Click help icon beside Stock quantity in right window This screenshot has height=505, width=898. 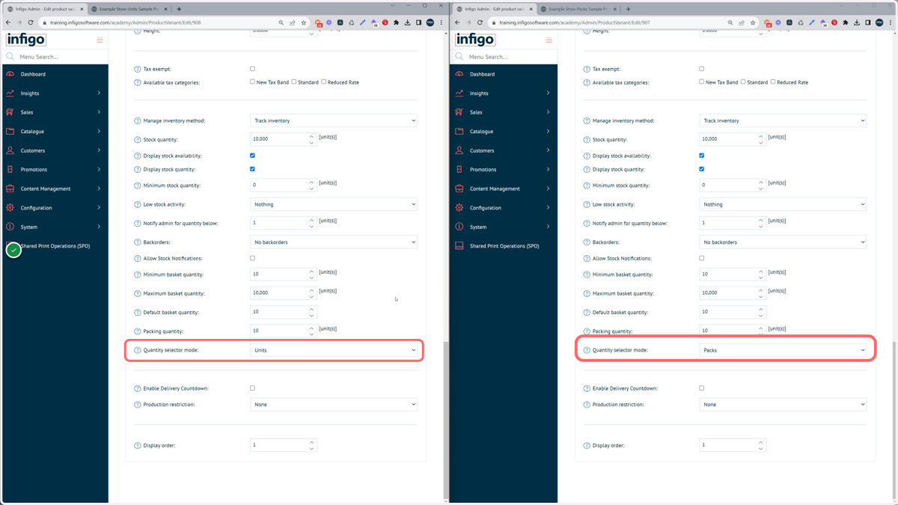coord(587,140)
